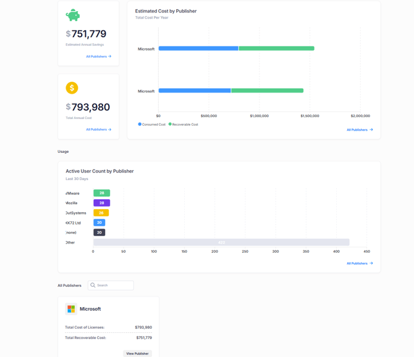Image resolution: width=414 pixels, height=357 pixels.
Task: Click the Estimated Annual Savings label
Action: coord(85,44)
